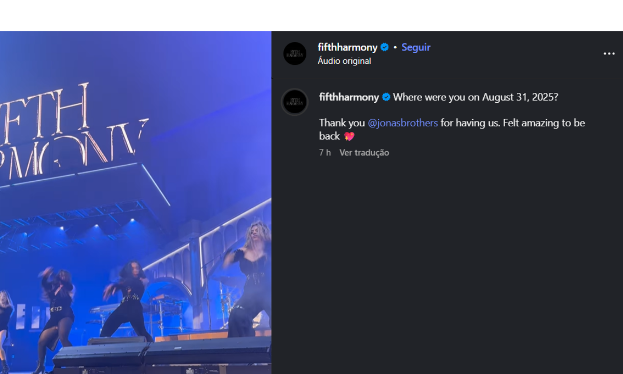The height and width of the screenshot is (374, 623).
Task: Click the verified badge next to Seguir
Action: 385,47
